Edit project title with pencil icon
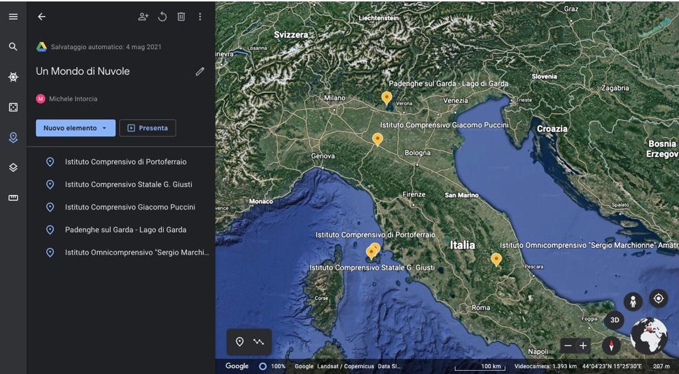 [x=200, y=72]
